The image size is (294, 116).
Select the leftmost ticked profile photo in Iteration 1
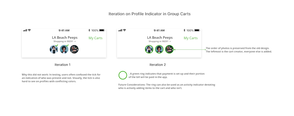click(x=54, y=49)
